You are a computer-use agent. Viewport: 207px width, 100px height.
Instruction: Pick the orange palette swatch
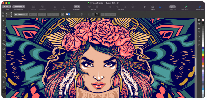pos(203,64)
